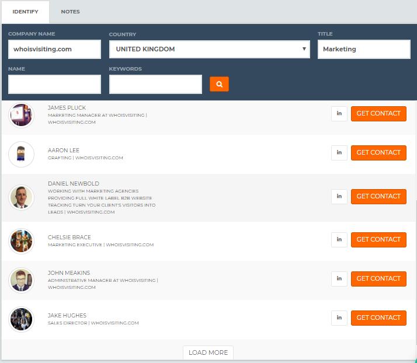This screenshot has height=363, width=417.
Task: Click the text Crafting | whoisvisiting.com
Action: 85,158
